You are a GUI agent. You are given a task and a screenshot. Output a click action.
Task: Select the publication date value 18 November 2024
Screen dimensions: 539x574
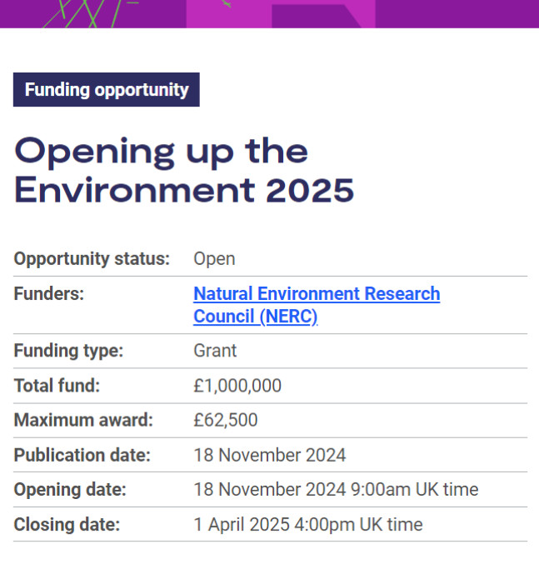click(x=270, y=455)
